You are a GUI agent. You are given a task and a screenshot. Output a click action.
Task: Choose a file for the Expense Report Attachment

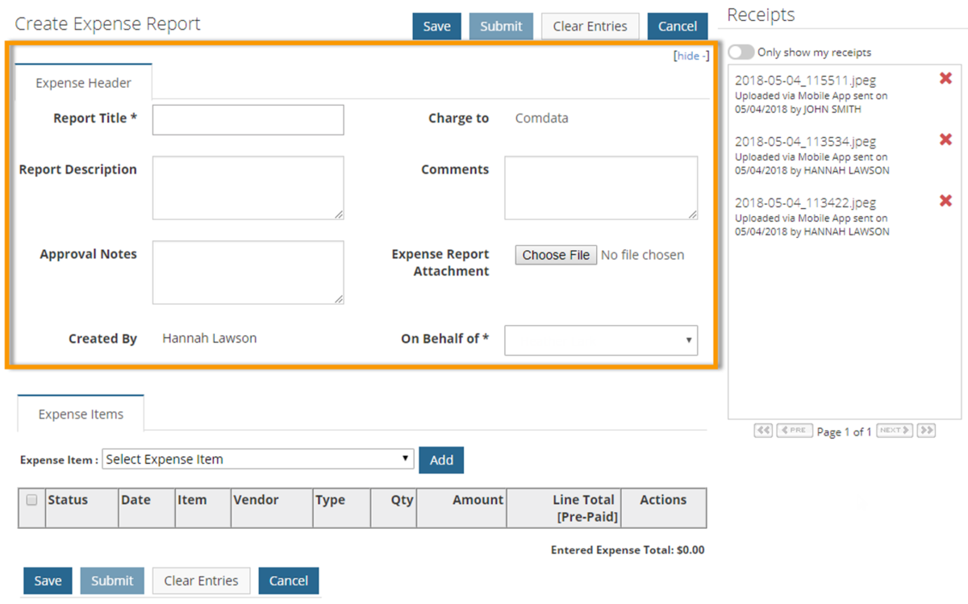[x=555, y=254]
